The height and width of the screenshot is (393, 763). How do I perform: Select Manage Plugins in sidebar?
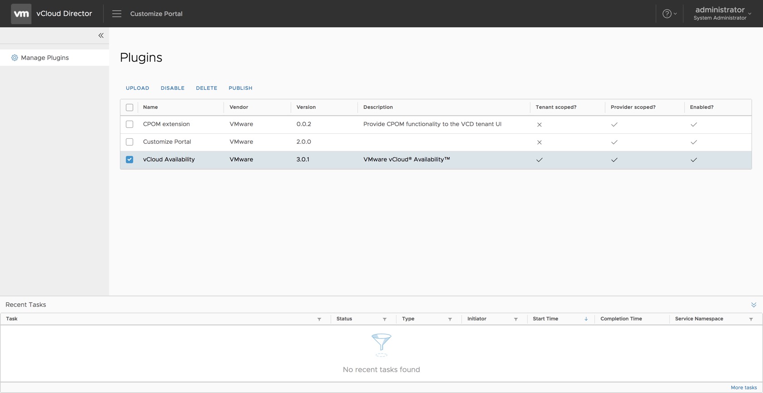tap(45, 58)
